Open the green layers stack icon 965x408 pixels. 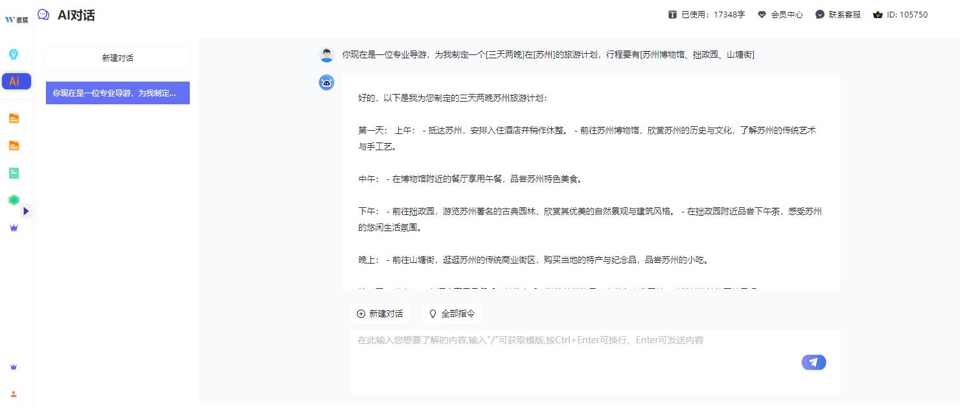(14, 200)
